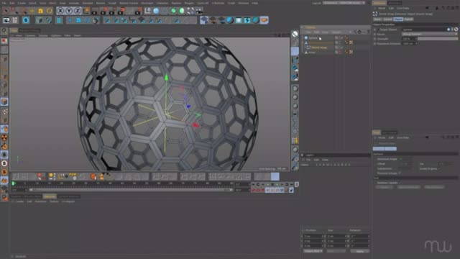
Task: Click the New Transform button
Action: click(409, 187)
